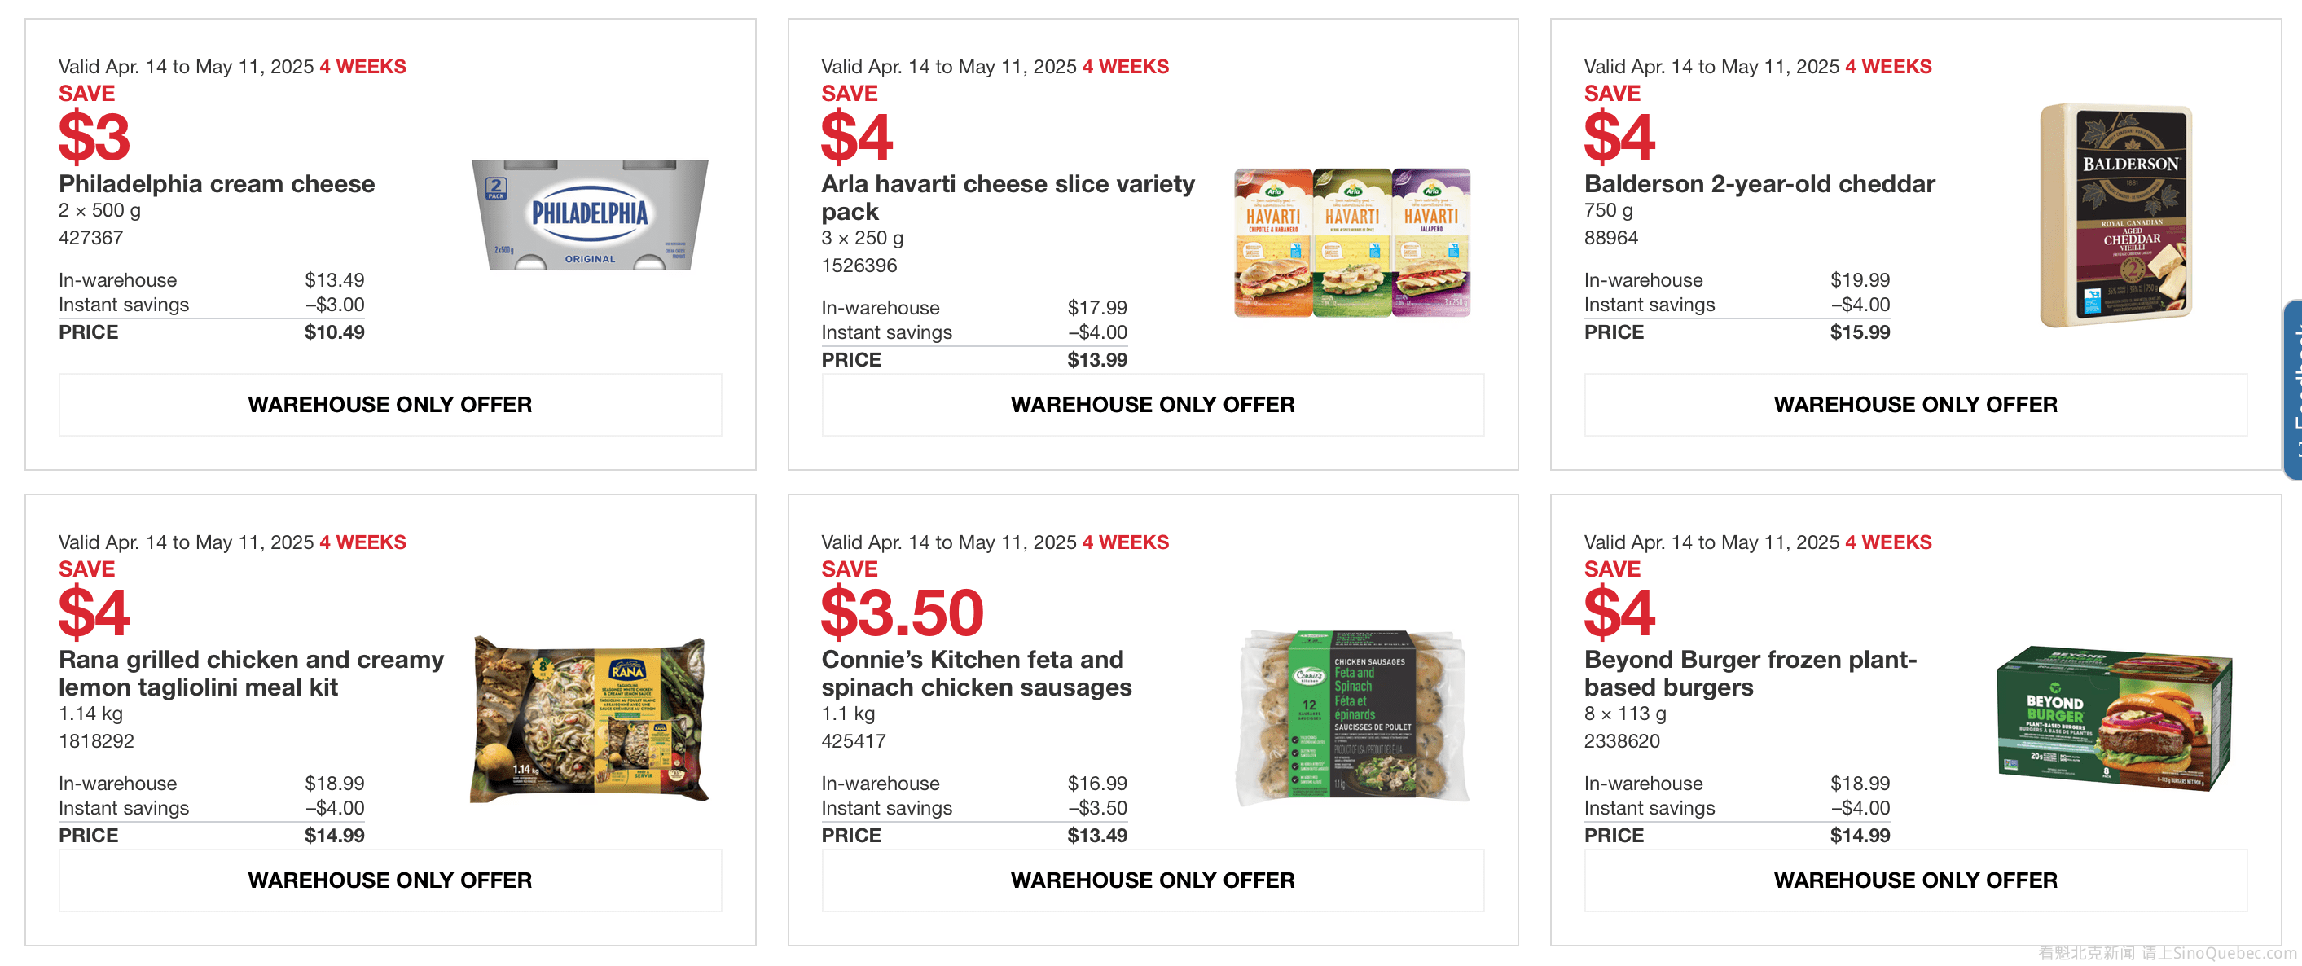
Task: Click the Arla havarti cheese slice variety pack title
Action: point(1007,197)
